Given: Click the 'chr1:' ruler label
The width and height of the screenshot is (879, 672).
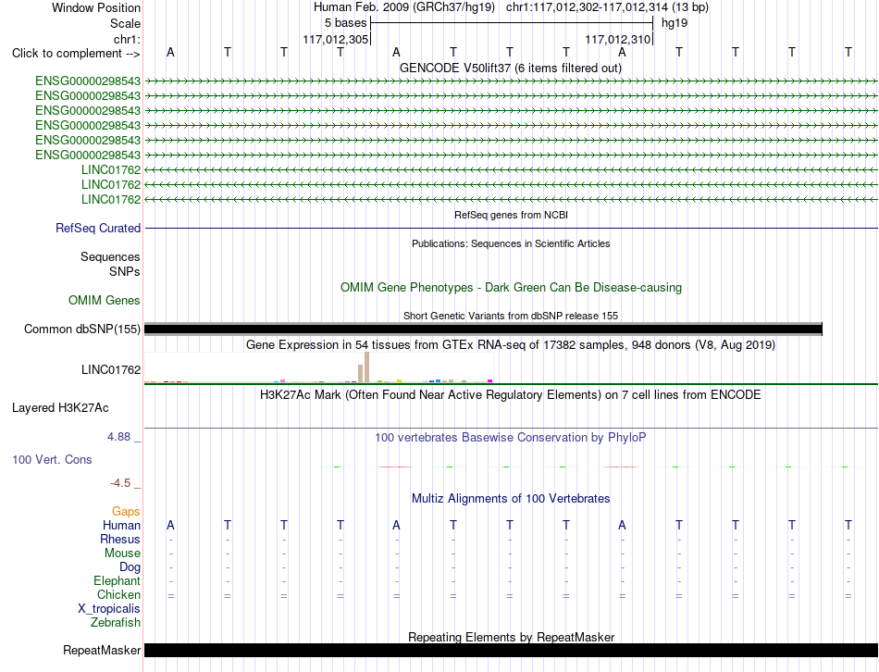Looking at the screenshot, I should click(x=127, y=39).
